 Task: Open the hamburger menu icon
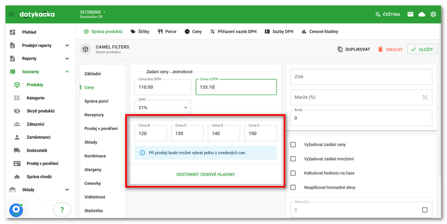coord(11,14)
